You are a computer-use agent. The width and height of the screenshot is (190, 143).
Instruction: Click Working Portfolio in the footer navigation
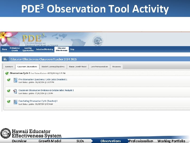171,141
